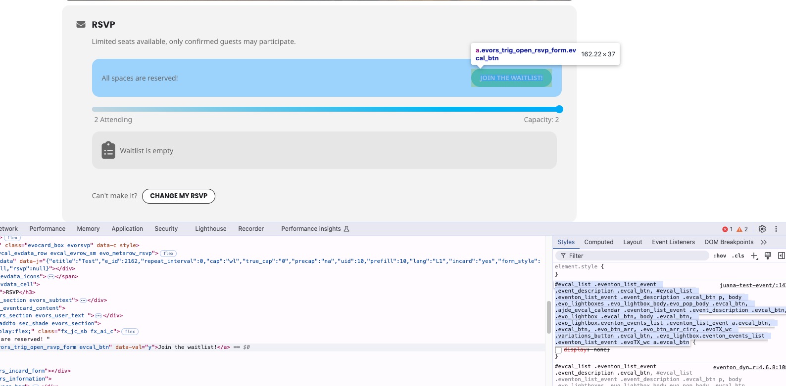Click the red error count icon
786x386 pixels.
pos(725,229)
